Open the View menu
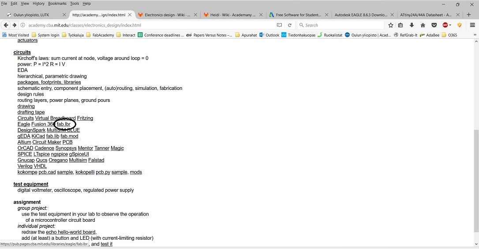This screenshot has width=479, height=249. (x=25, y=4)
